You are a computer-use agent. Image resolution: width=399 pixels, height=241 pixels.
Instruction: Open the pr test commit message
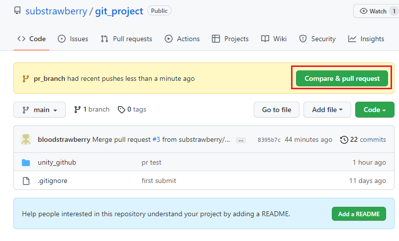pyautogui.click(x=151, y=162)
